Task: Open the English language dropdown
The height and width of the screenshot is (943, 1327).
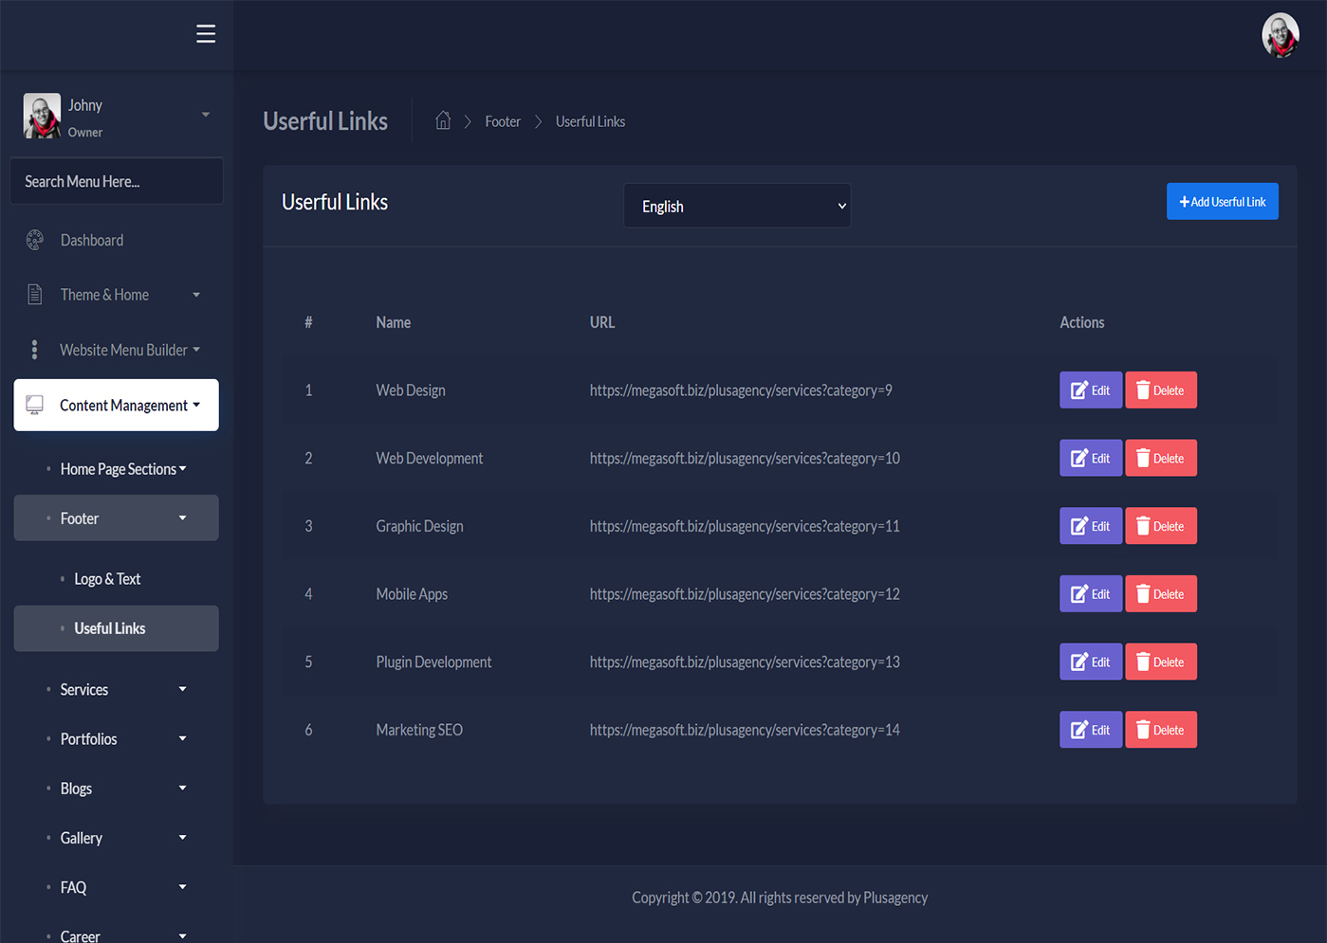Action: 737,206
